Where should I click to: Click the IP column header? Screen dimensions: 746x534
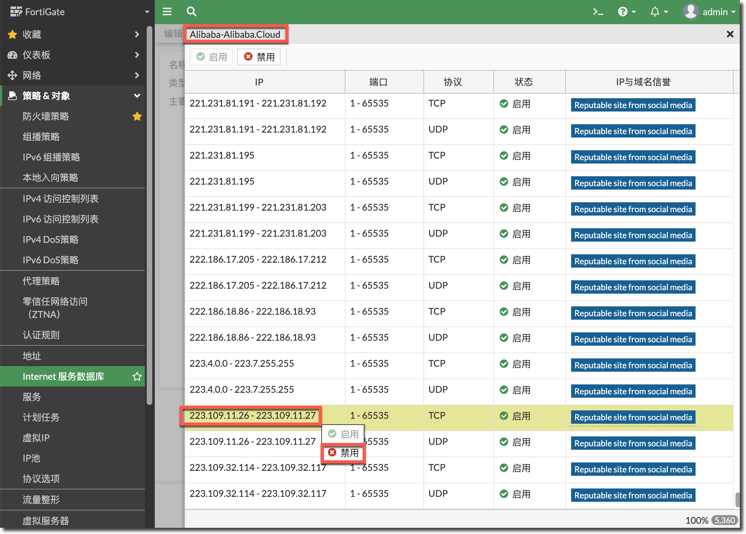259,82
